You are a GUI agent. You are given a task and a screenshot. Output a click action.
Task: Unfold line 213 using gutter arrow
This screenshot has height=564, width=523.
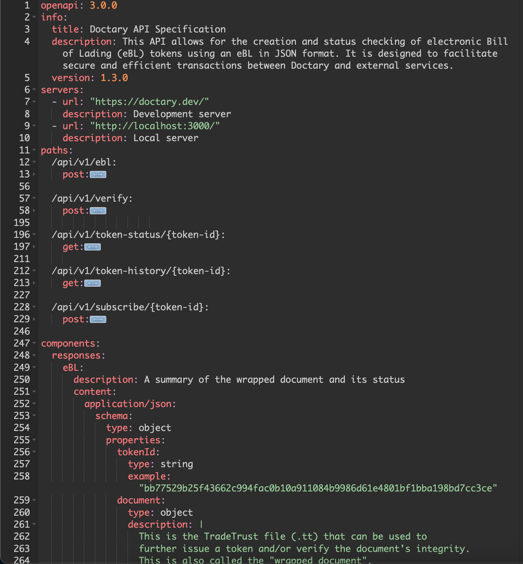click(x=34, y=283)
